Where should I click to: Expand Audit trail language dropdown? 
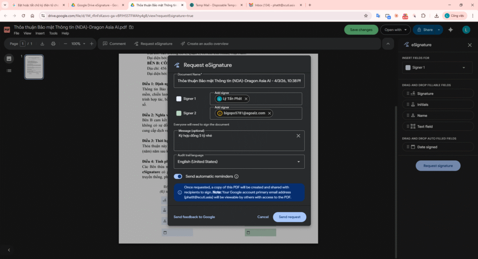299,162
